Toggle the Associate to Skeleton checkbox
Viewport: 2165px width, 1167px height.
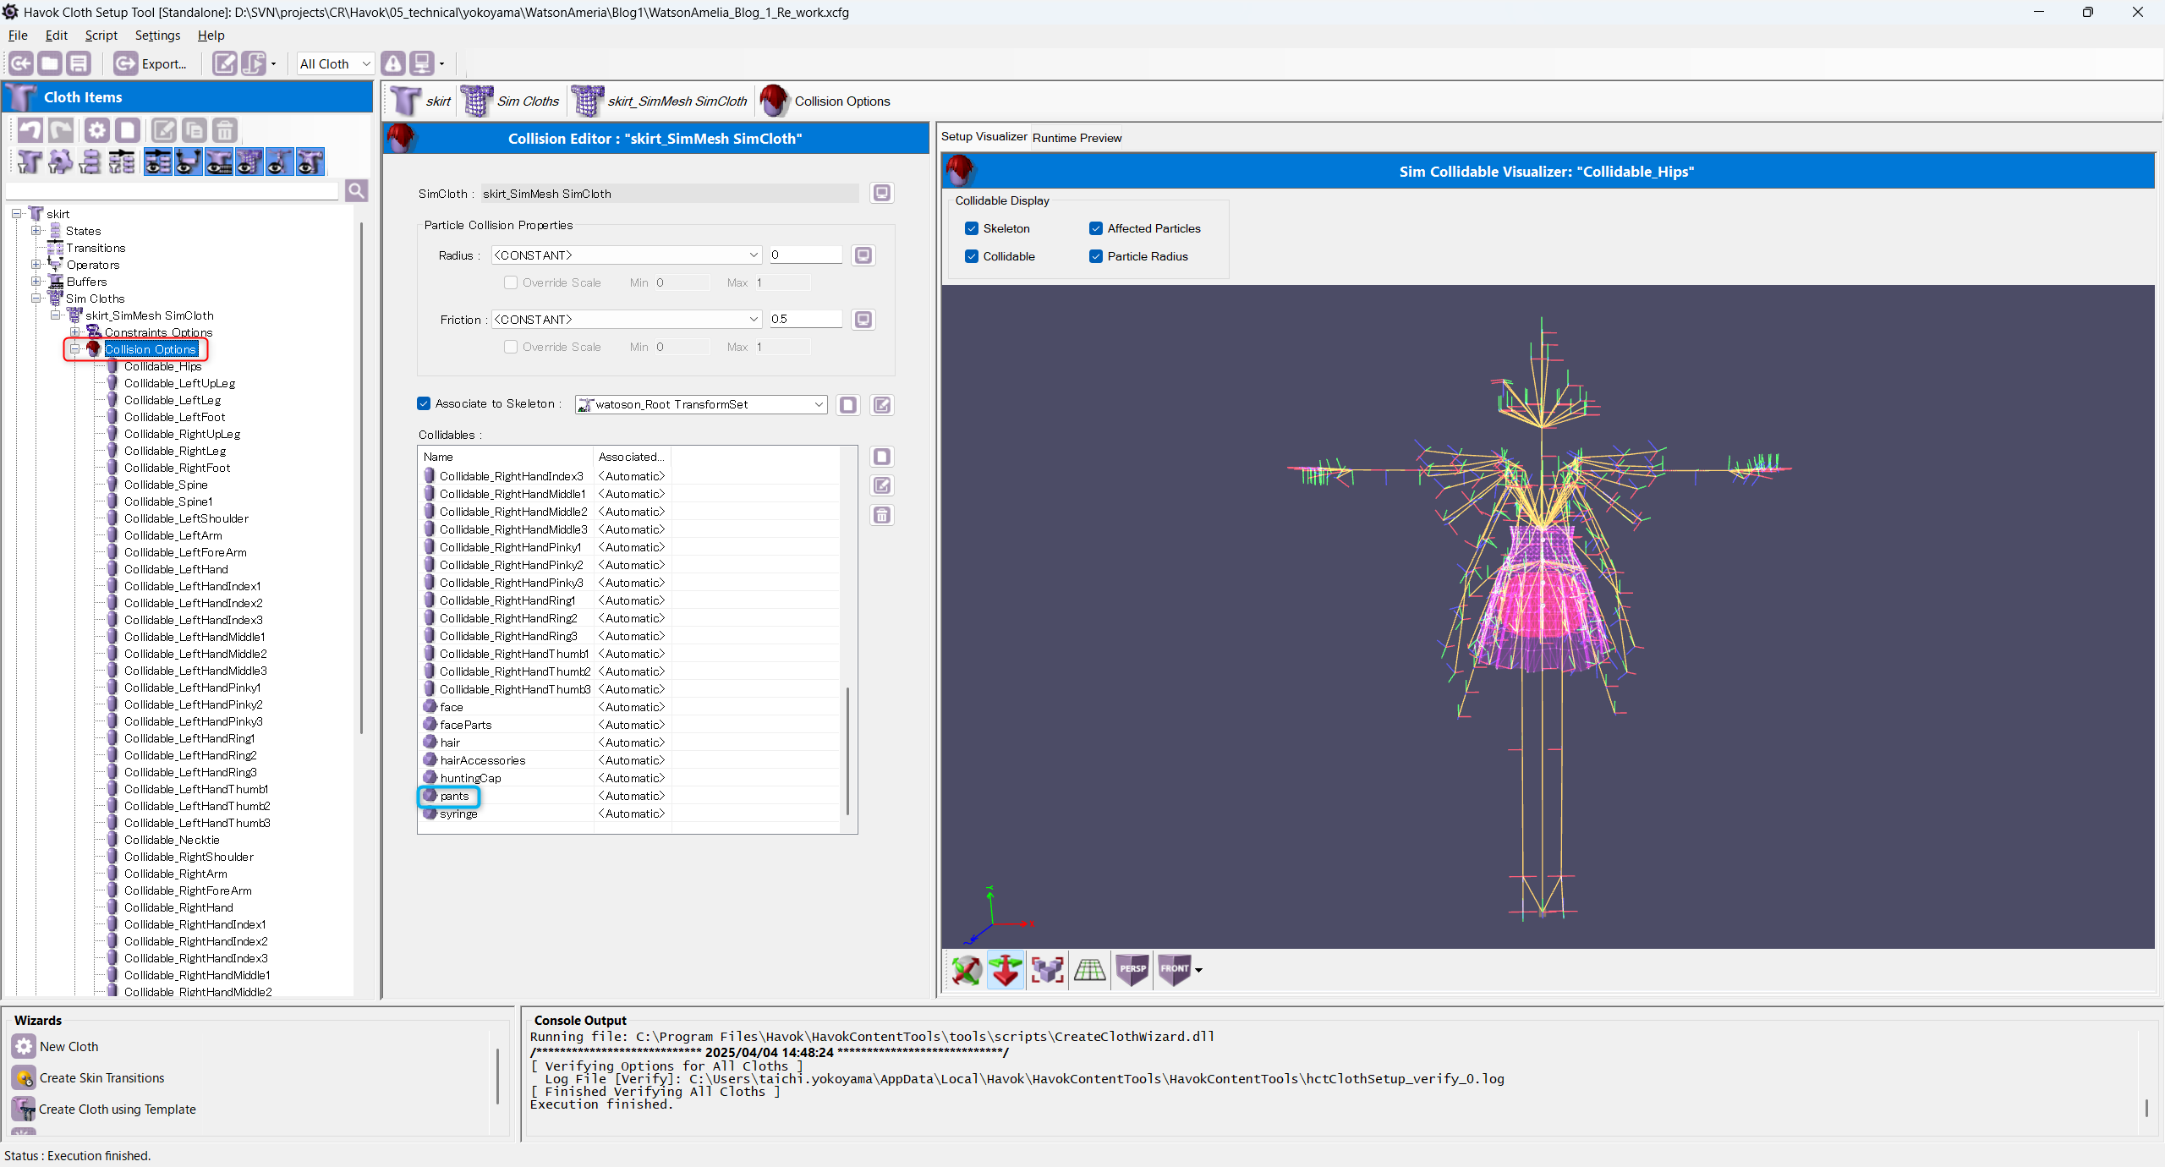(x=424, y=403)
